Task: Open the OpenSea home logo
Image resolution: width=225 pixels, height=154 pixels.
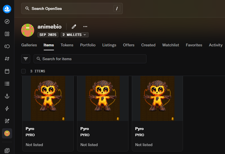Action: (7, 9)
